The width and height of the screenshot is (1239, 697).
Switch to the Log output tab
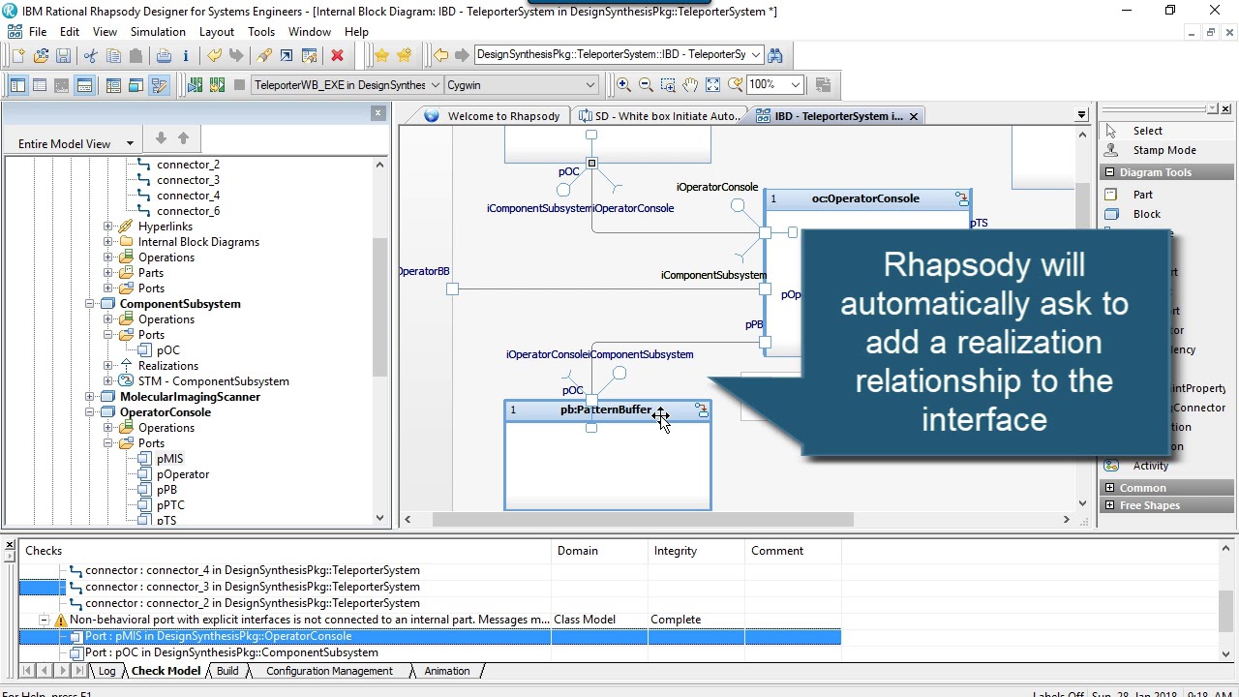[106, 671]
